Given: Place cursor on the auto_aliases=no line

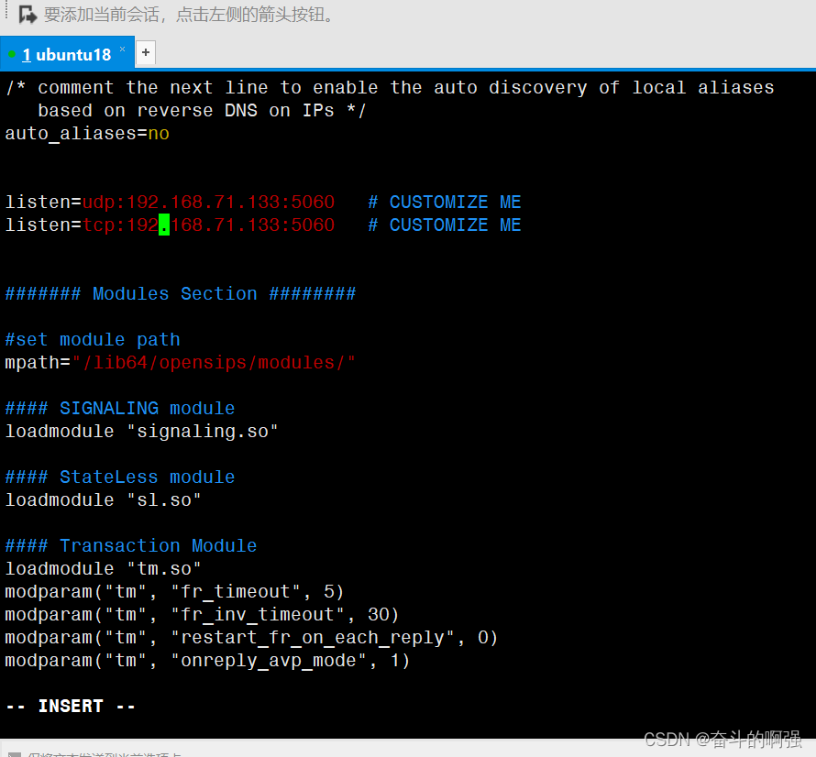Looking at the screenshot, I should [x=87, y=133].
